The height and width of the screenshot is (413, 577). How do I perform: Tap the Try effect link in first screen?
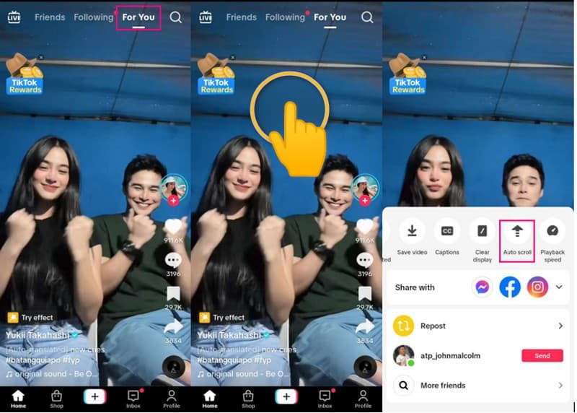[x=31, y=318]
